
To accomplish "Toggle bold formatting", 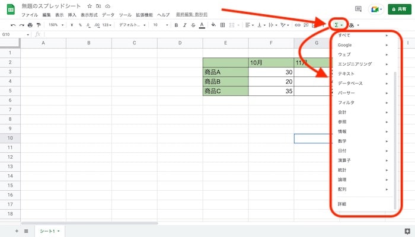I will (175, 25).
